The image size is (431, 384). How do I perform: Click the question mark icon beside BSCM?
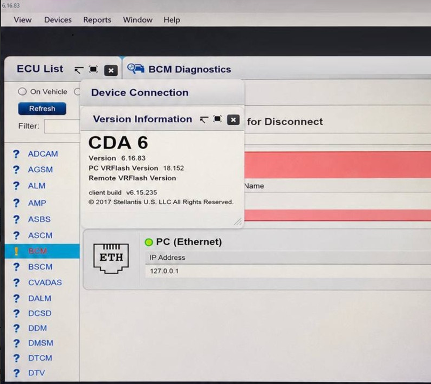pyautogui.click(x=17, y=267)
